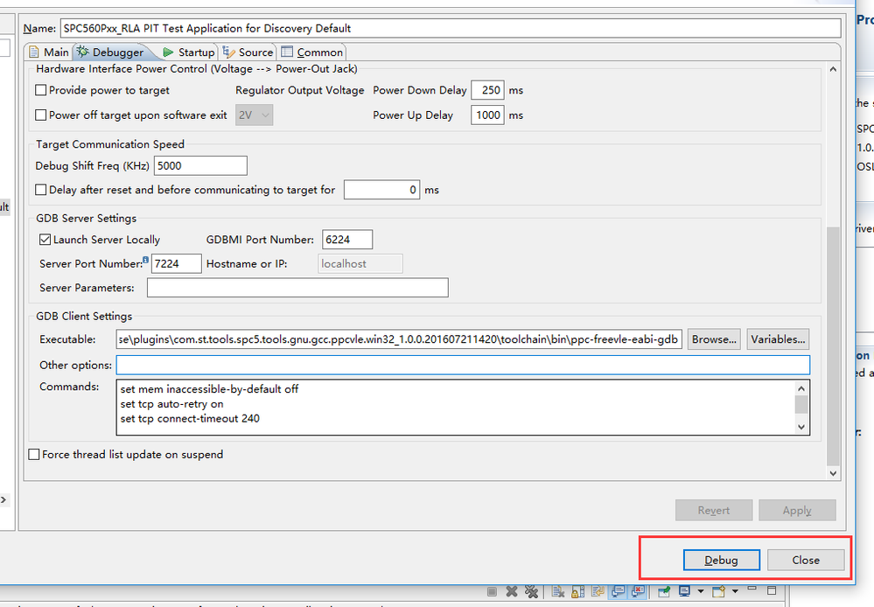Click the Revert button
Viewport: 874px width, 607px height.
coord(714,511)
